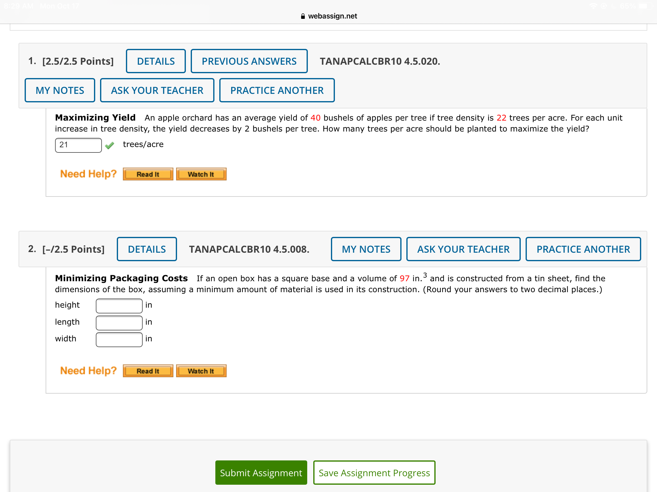Open DETAILS for question 1
The width and height of the screenshot is (657, 492).
[x=156, y=61]
